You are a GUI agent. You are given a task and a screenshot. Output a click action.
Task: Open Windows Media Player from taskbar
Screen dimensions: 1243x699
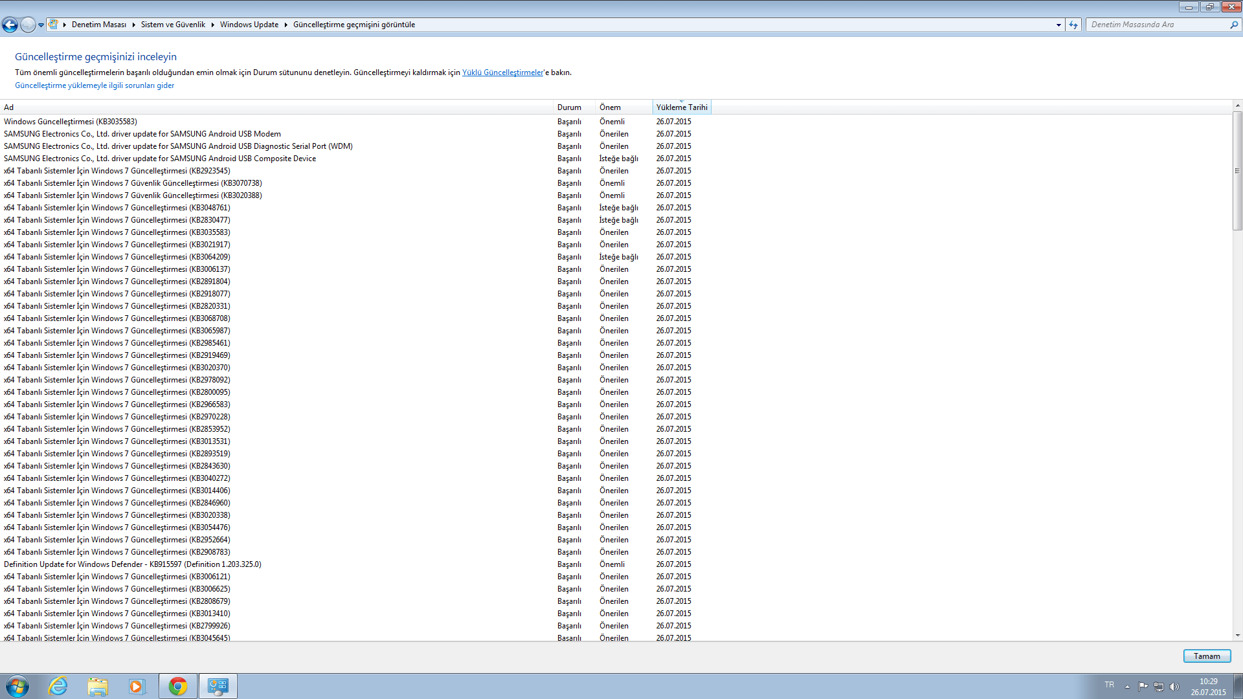coord(137,686)
